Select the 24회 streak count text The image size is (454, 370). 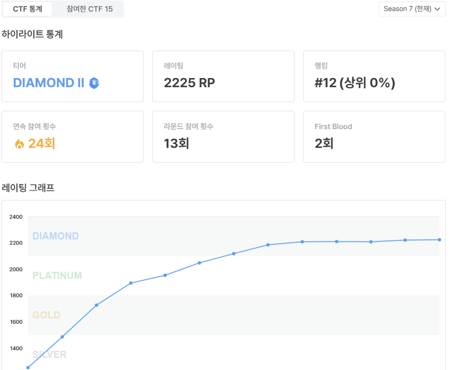coord(41,144)
